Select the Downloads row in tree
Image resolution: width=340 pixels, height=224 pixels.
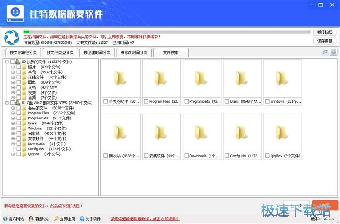click(x=47, y=143)
